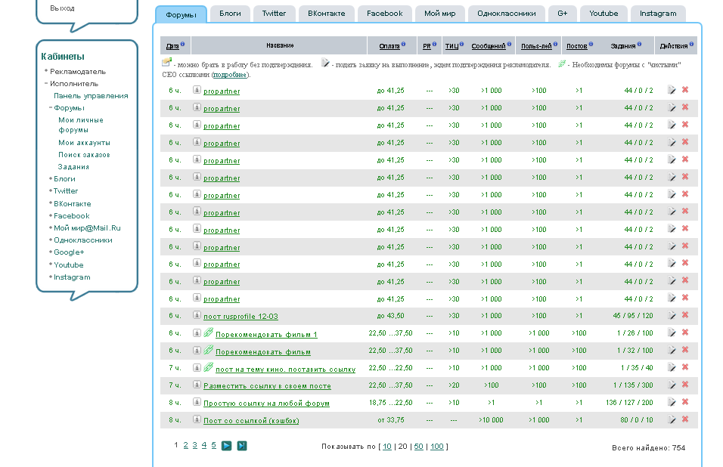Open the ВКонтакте tab

(327, 14)
